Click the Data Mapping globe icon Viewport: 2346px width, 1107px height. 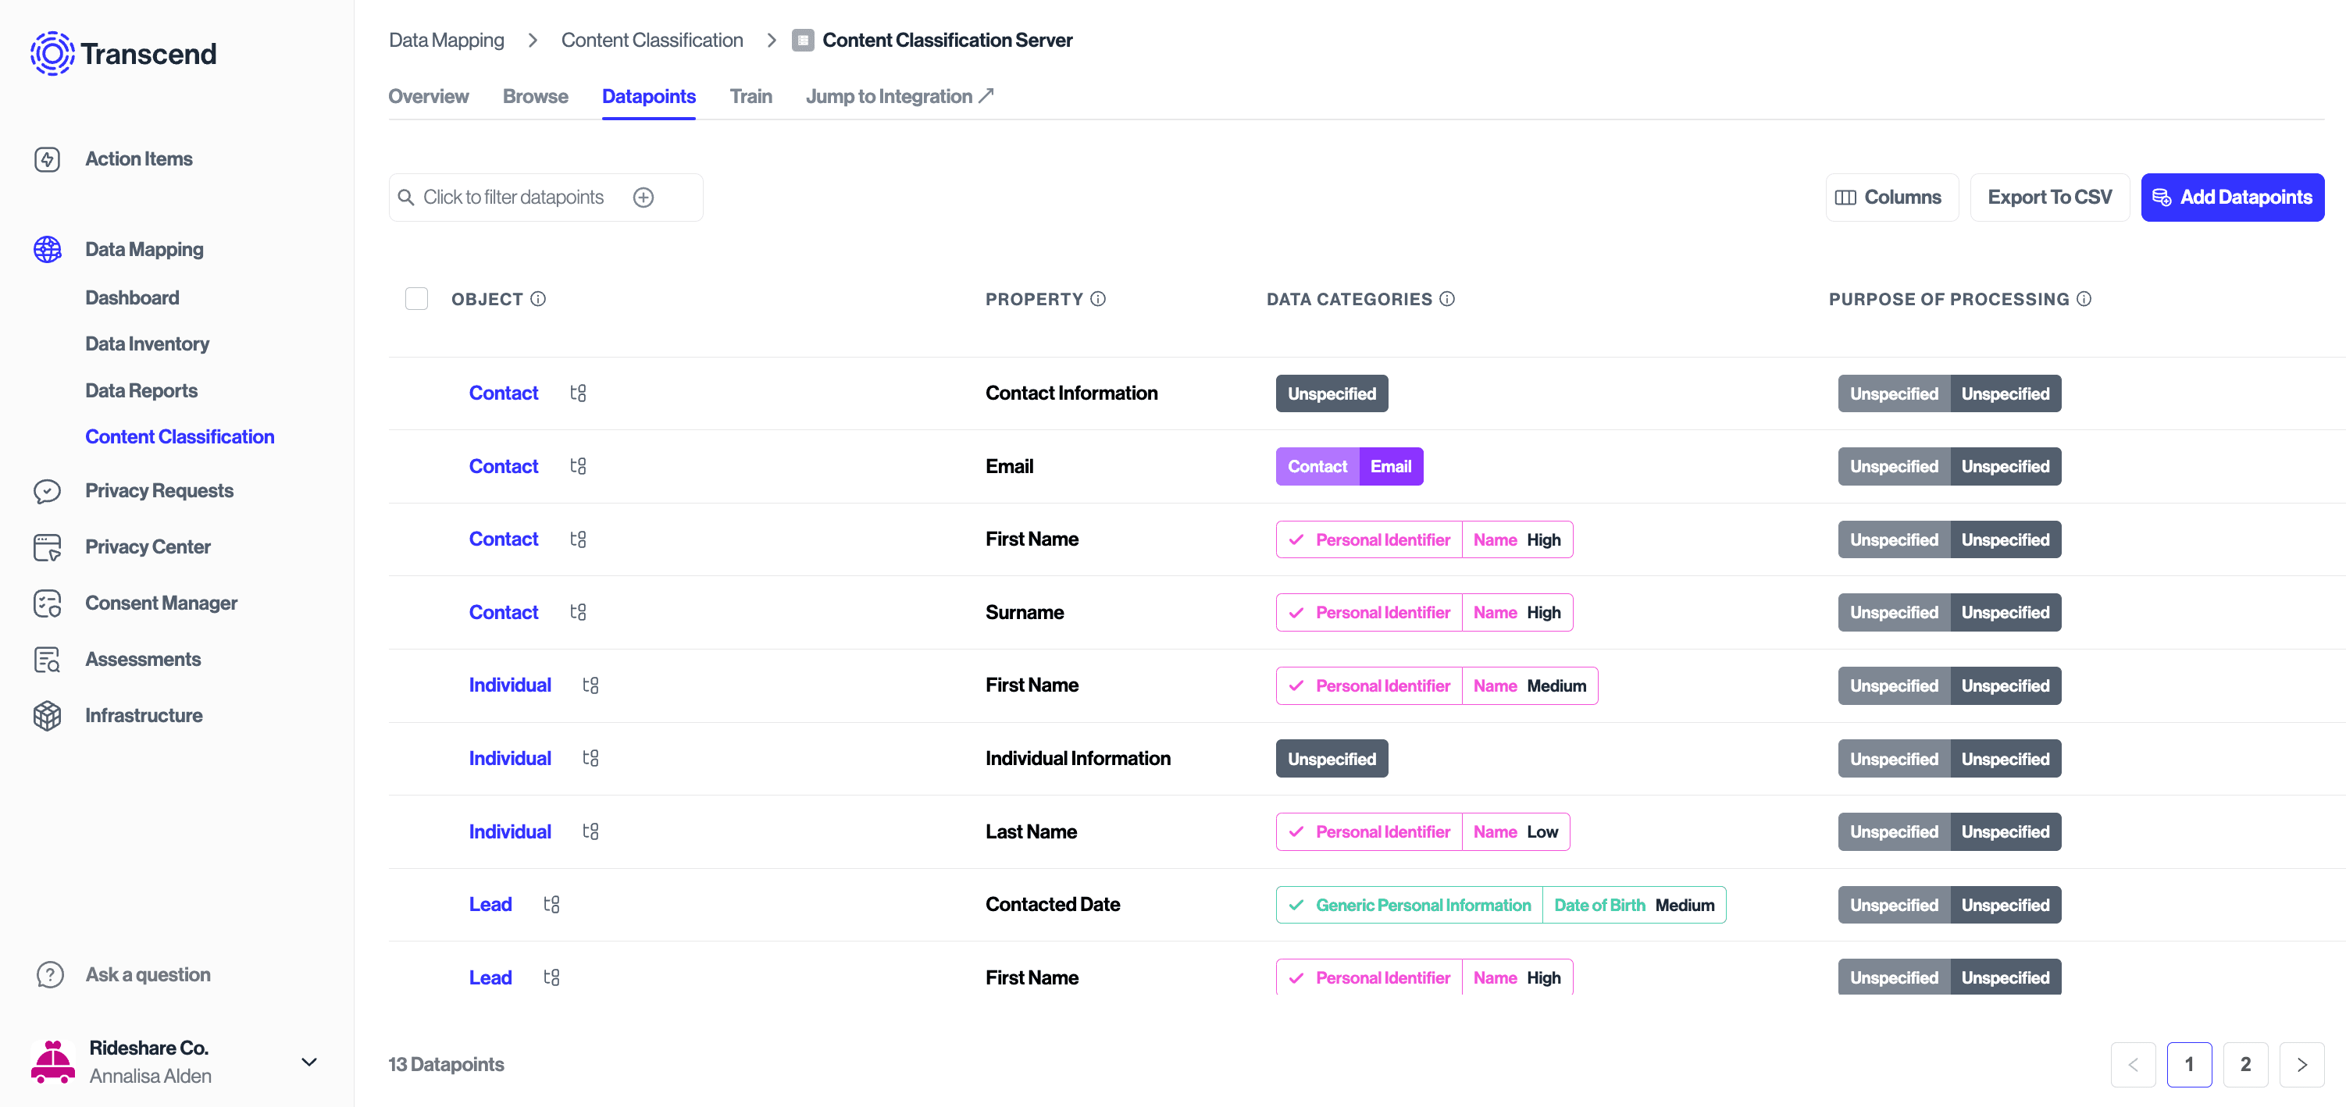tap(48, 250)
